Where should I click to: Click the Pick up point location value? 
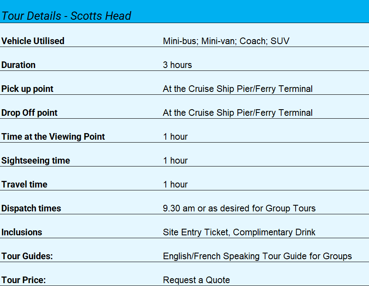pyautogui.click(x=237, y=89)
